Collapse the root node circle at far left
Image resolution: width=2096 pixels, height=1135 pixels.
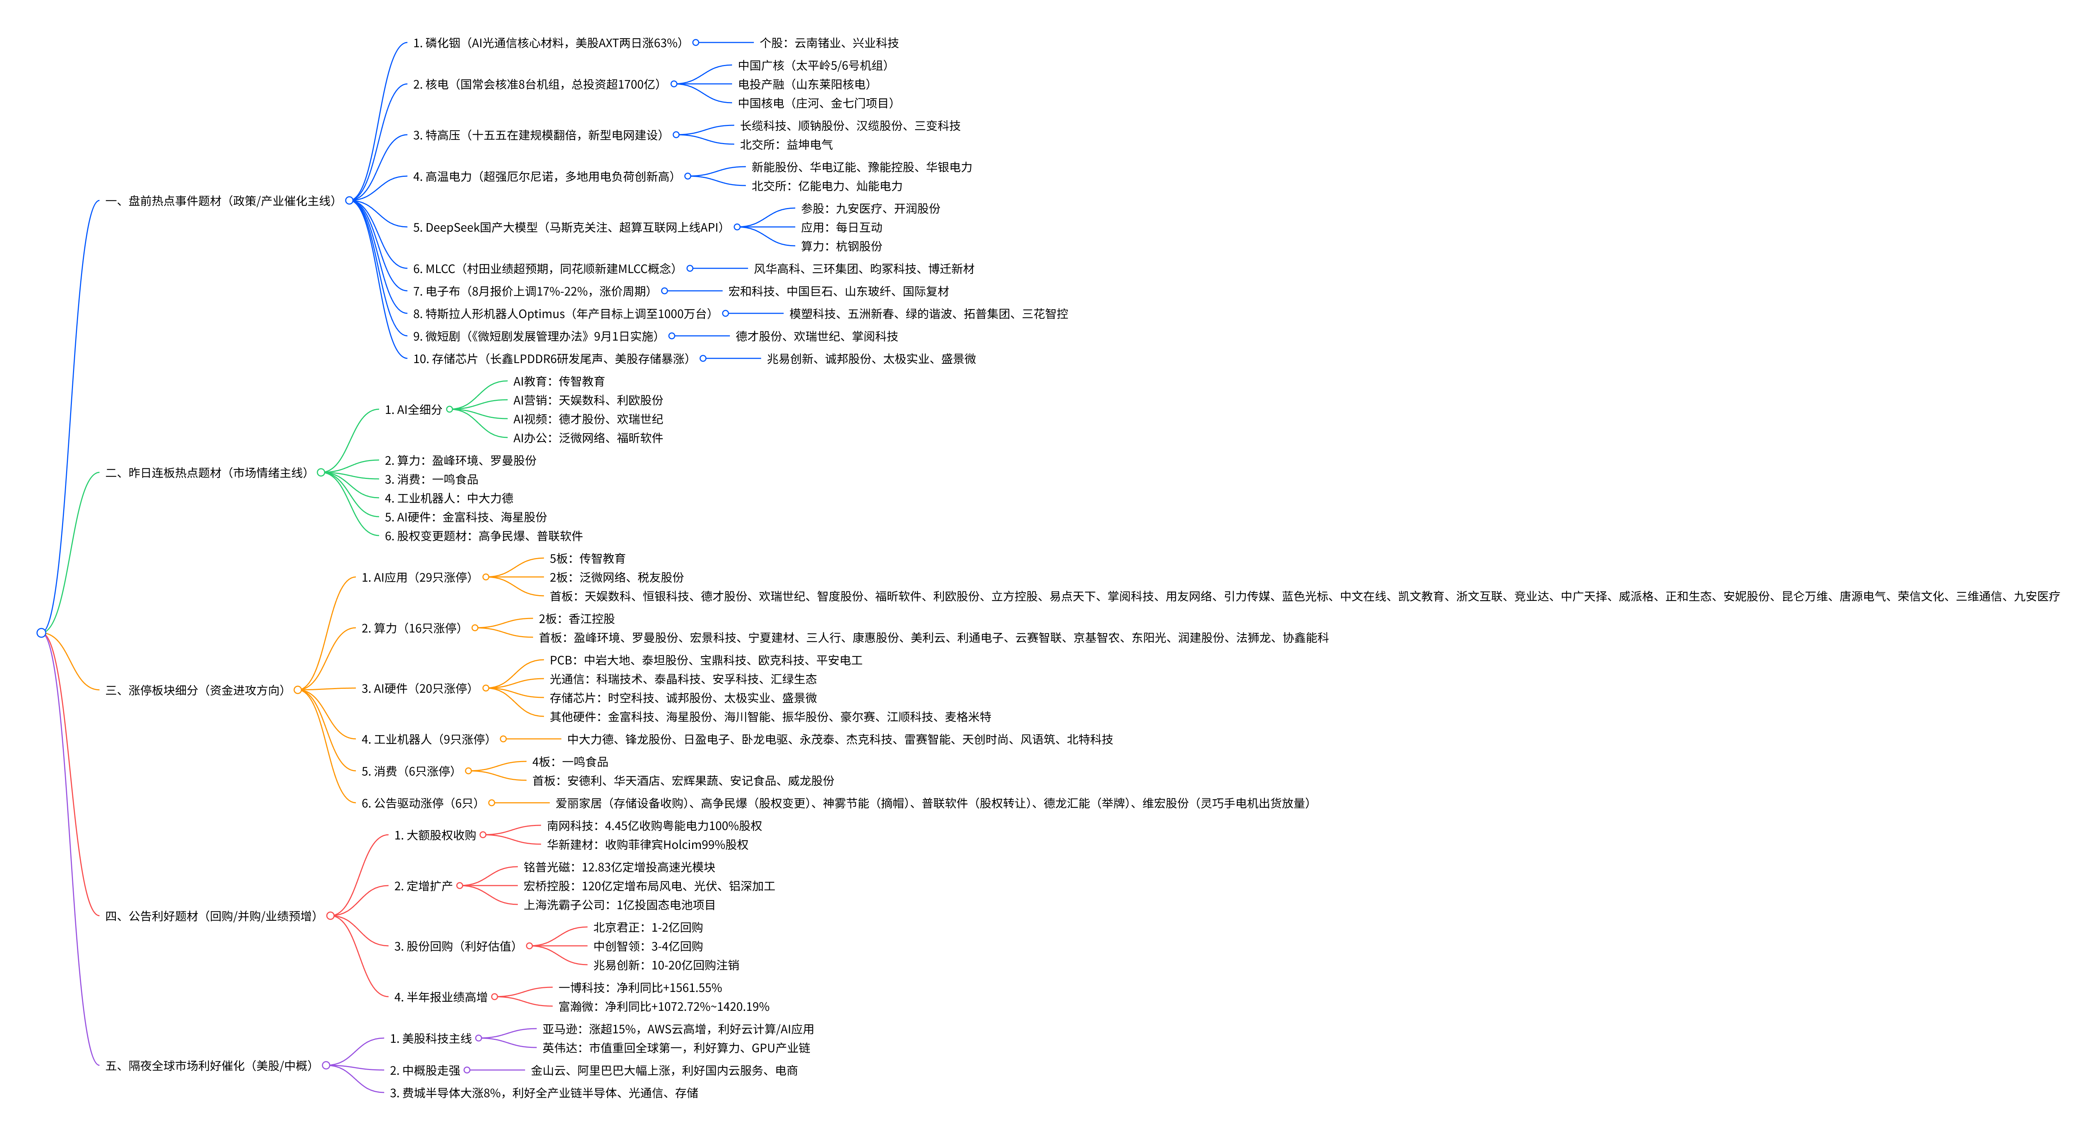pyautogui.click(x=41, y=632)
